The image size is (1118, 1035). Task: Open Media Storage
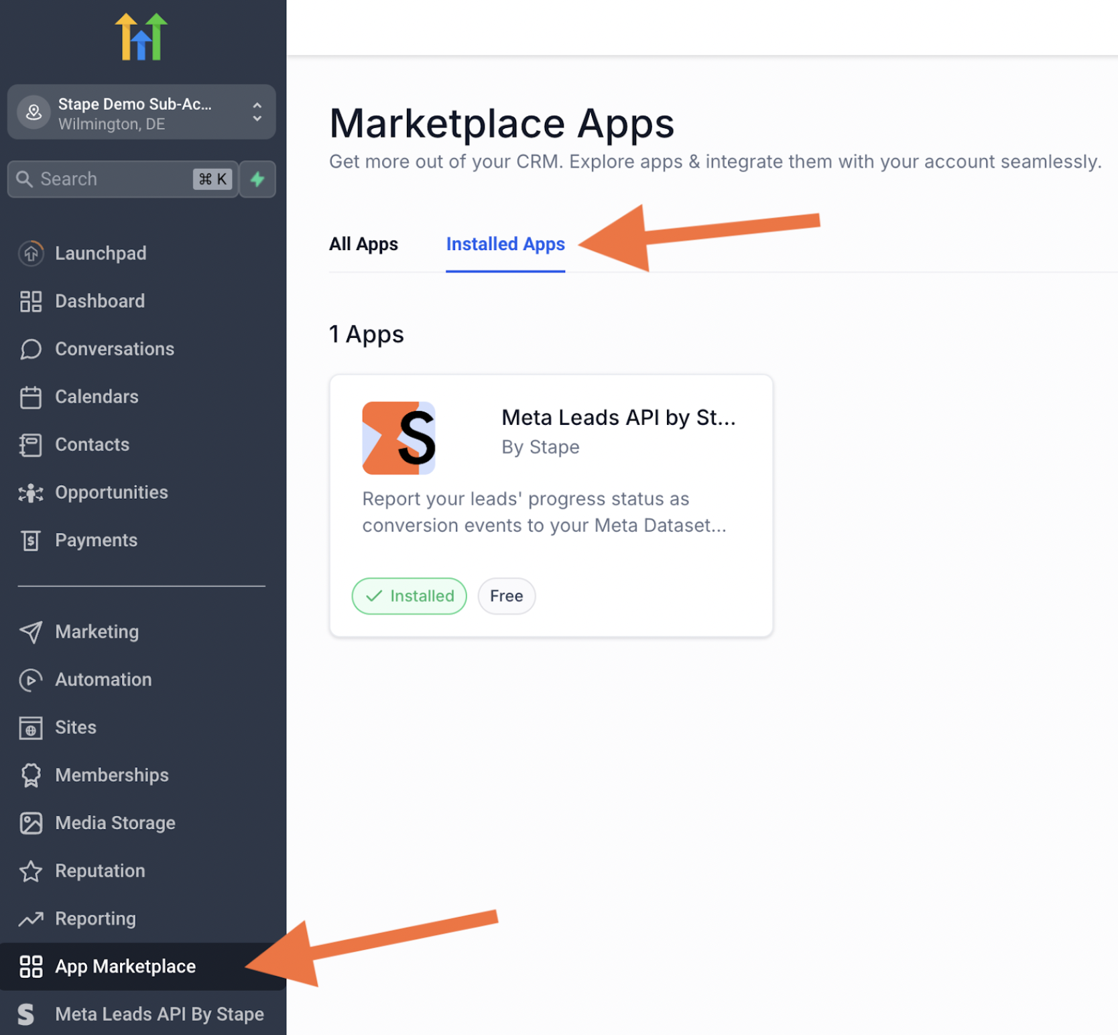coord(31,823)
